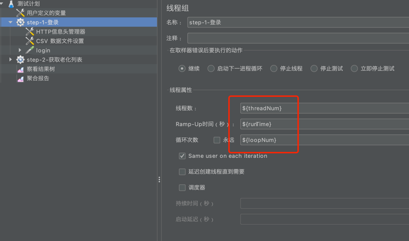Image resolution: width=409 pixels, height=241 pixels.
Task: Click the test plan flask icon
Action: pyautogui.click(x=11, y=4)
